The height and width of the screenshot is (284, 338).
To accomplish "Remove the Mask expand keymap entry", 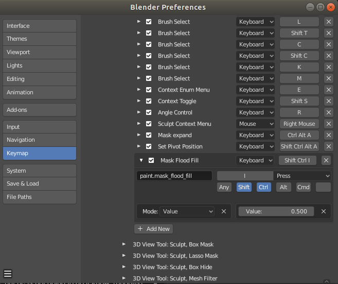I will click(329, 135).
